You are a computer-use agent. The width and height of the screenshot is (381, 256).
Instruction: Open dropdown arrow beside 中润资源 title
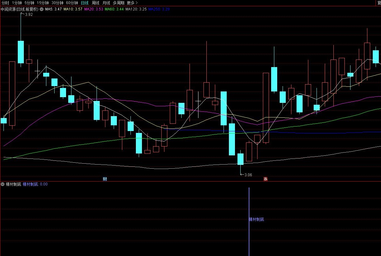(x=41, y=9)
